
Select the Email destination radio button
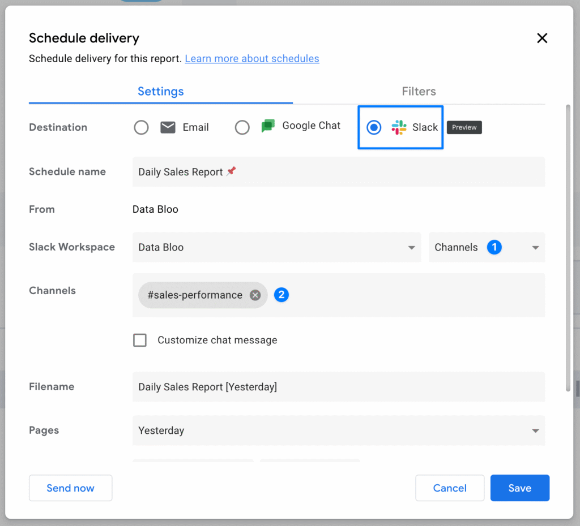click(x=141, y=127)
